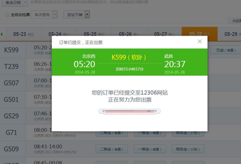Screen dimensions: 241x164
Task: Click train number T239 in list
Action: click(x=11, y=66)
